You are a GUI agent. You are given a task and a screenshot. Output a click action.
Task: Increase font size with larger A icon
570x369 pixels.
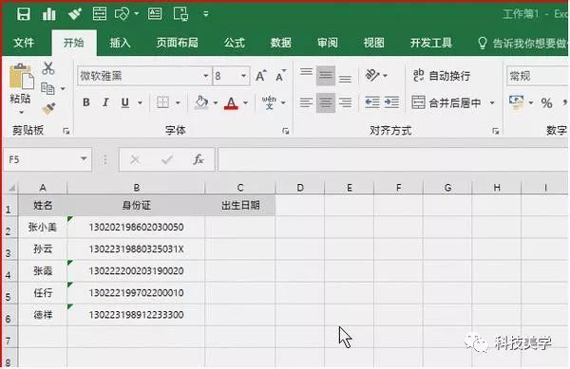pyautogui.click(x=261, y=76)
